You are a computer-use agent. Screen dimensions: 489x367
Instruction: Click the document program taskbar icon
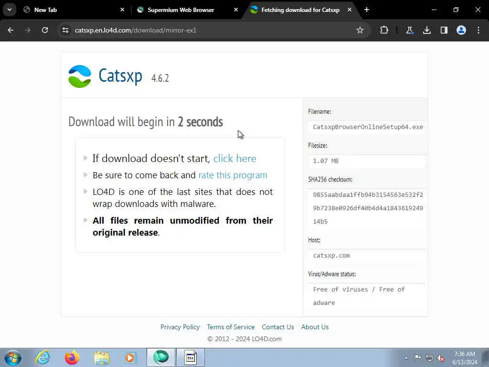coord(191,357)
